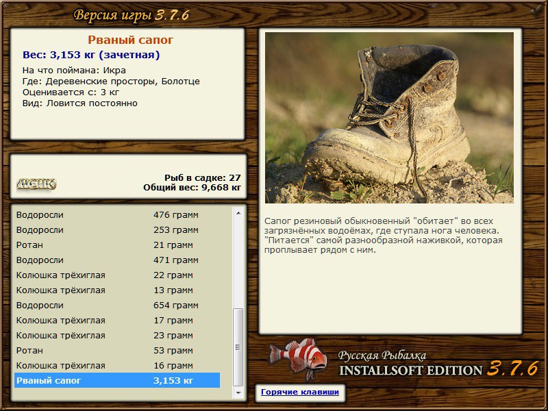
Task: Click the scroll down arrow in the catch list
Action: 238,393
